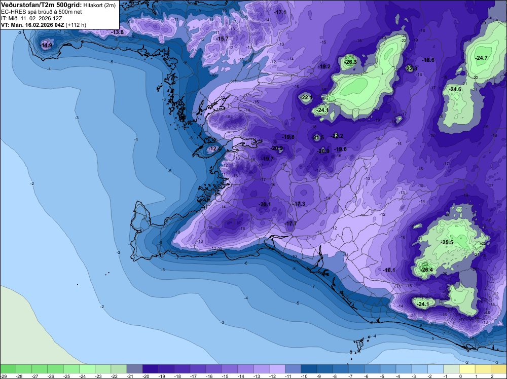Click the dark purple legend swatch between -20 and -19
Screen dimensions: 507x379
point(151,369)
